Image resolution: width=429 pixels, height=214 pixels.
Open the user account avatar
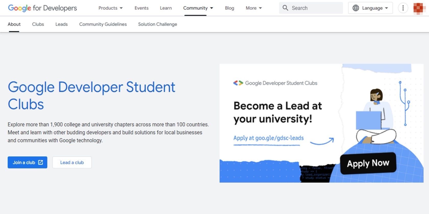pos(419,8)
